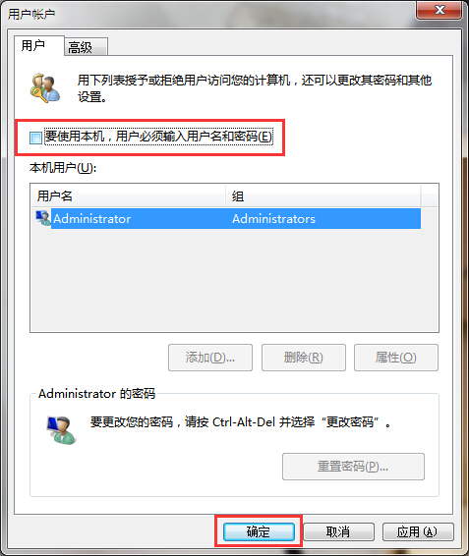Select the Administrator row in user list
This screenshot has height=556, width=469.
click(x=228, y=218)
